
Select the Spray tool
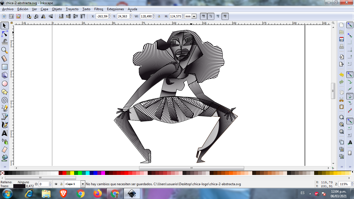pos(4,142)
